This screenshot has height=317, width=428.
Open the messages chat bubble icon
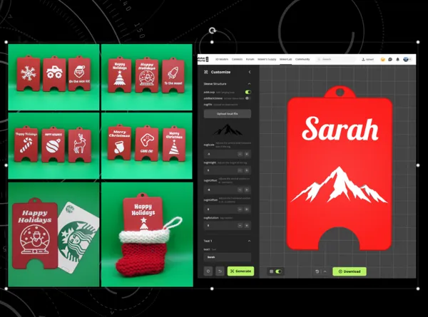(390, 59)
